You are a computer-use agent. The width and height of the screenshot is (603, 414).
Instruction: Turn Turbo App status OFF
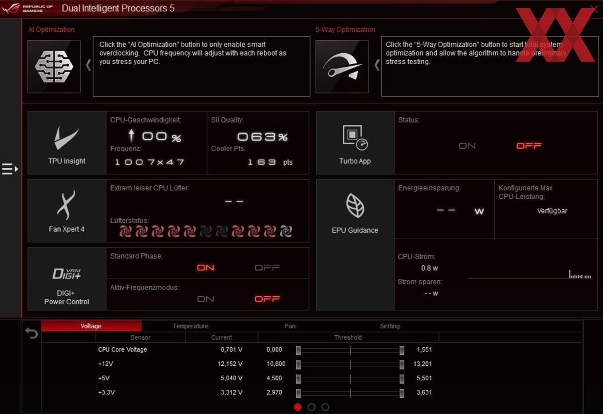pos(529,146)
